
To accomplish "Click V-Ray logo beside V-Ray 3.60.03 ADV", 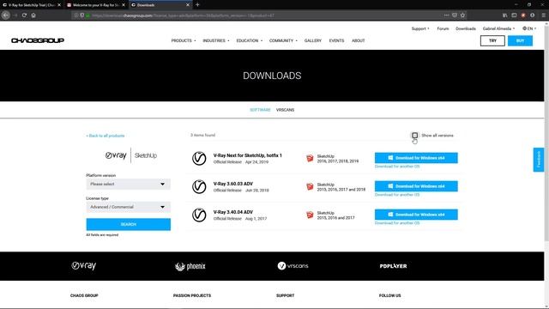I will [x=199, y=187].
